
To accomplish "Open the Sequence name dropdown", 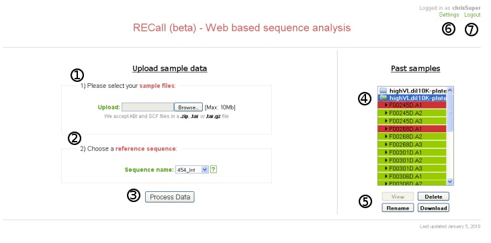I will (x=192, y=170).
